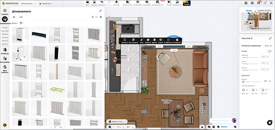Click the Высота elevation slider handle
This screenshot has height=130, width=275.
tap(243, 82)
